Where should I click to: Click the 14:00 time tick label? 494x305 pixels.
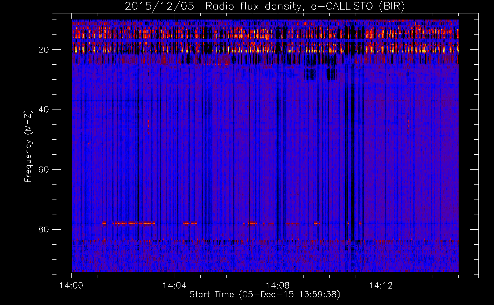71,286
